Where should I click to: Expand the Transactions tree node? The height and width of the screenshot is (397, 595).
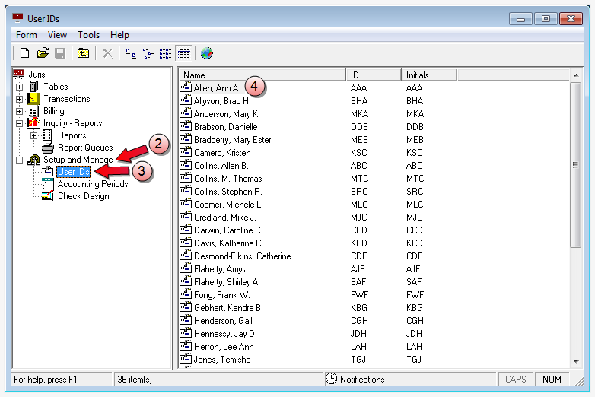19,99
